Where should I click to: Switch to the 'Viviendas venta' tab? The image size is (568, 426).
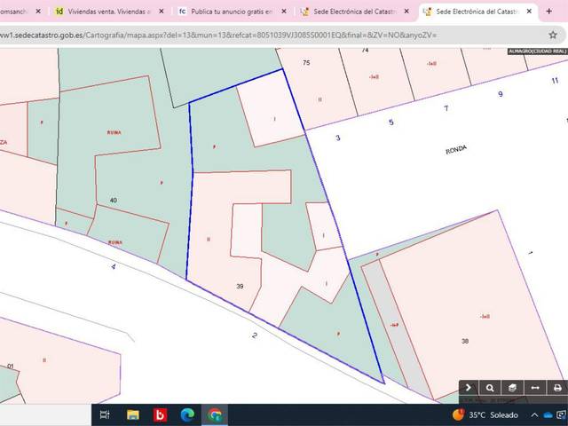coord(108,12)
